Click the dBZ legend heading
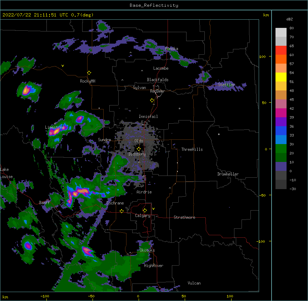The height and width of the screenshot is (301, 308). coord(289,19)
